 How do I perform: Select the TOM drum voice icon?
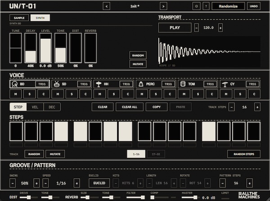pyautogui.click(x=183, y=84)
